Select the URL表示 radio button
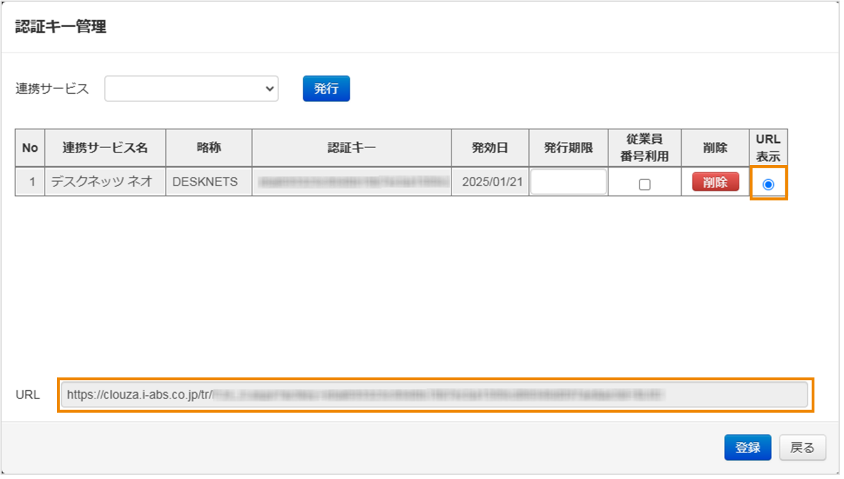Screen dimensions: 844x479 [x=768, y=185]
